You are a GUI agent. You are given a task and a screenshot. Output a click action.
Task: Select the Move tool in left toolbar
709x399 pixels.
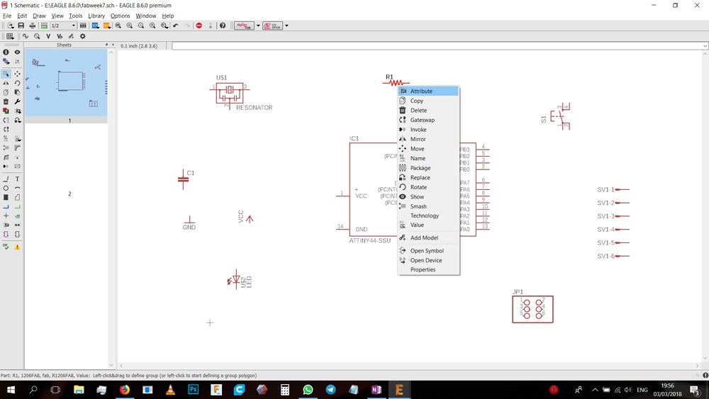click(17, 74)
